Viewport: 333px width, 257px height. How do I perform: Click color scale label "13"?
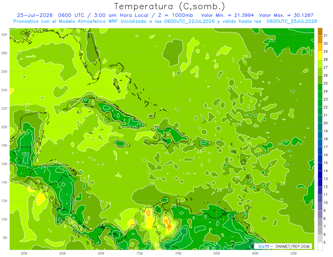coord(326,179)
